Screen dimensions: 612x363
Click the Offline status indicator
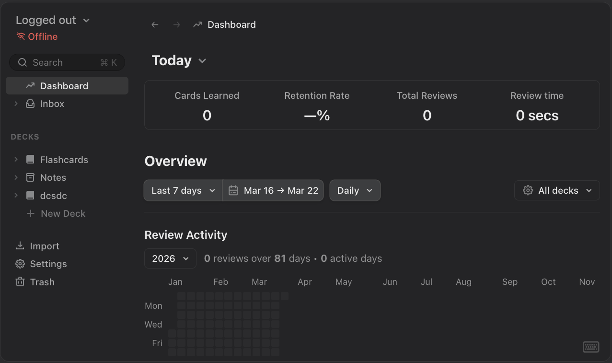pos(37,37)
